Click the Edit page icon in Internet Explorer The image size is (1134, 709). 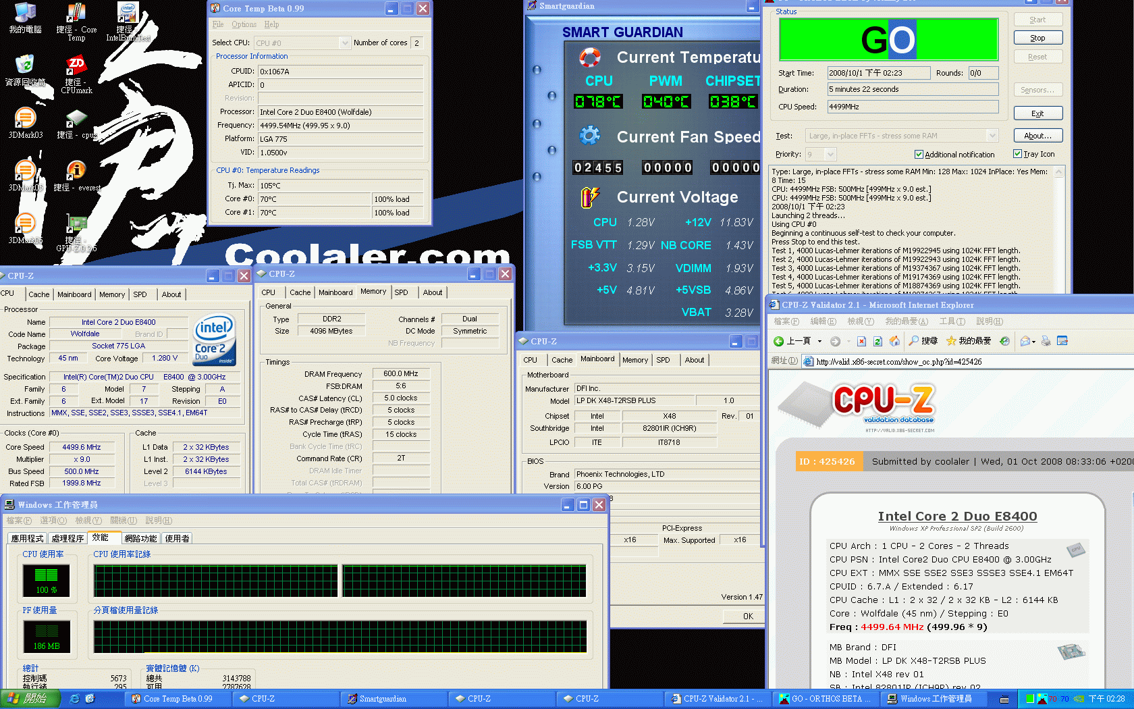click(x=1062, y=341)
